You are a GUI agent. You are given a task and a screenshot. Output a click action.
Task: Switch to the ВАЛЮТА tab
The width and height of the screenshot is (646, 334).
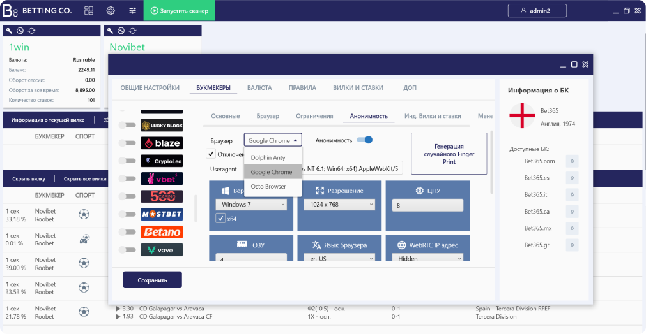[x=259, y=88]
